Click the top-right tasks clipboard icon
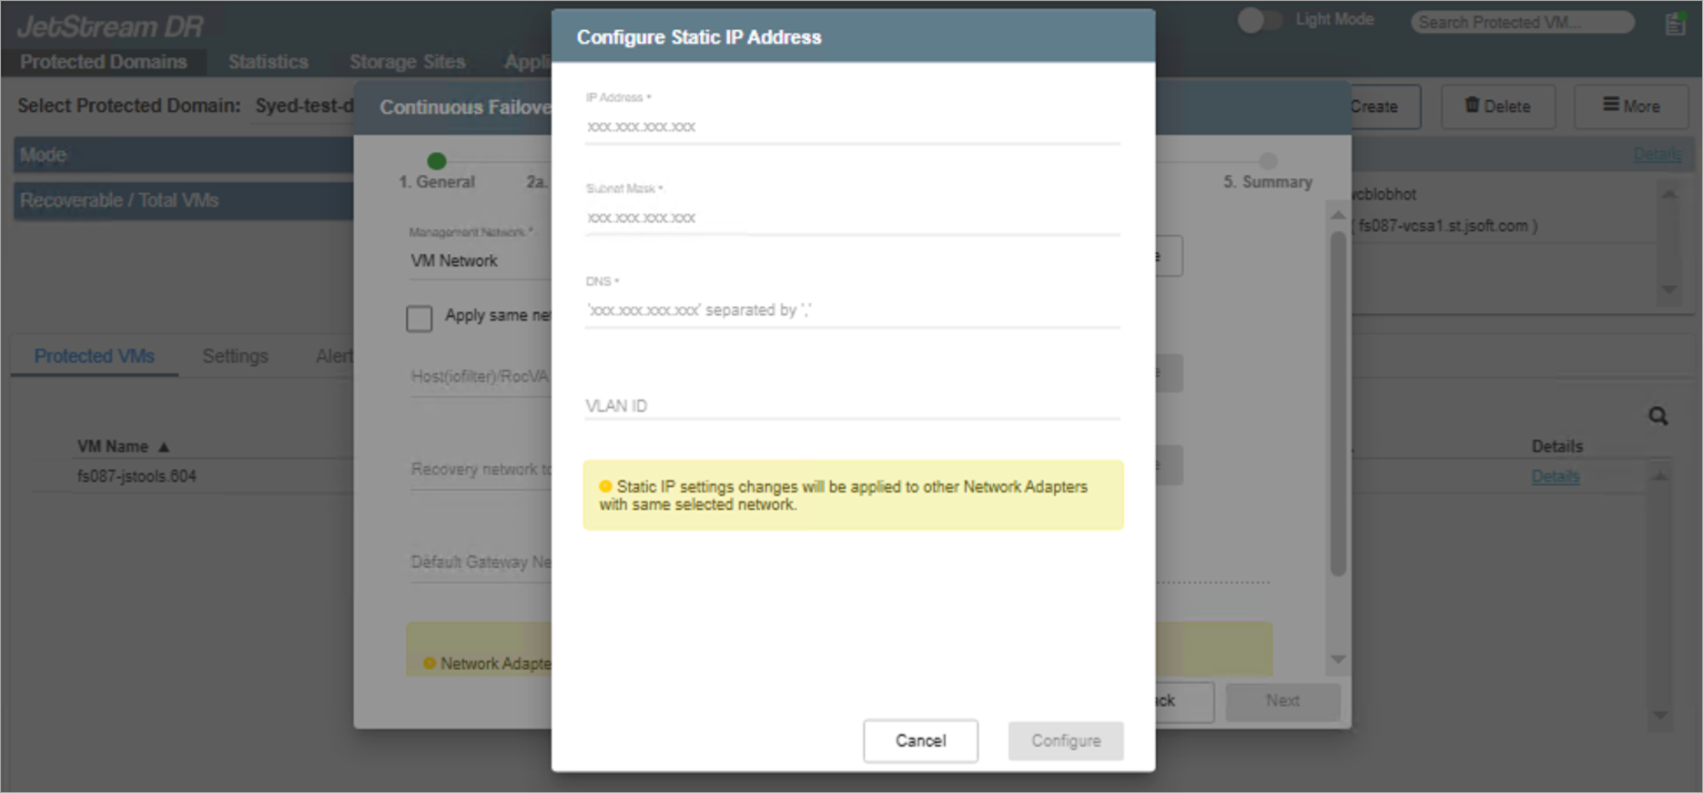 (x=1674, y=24)
